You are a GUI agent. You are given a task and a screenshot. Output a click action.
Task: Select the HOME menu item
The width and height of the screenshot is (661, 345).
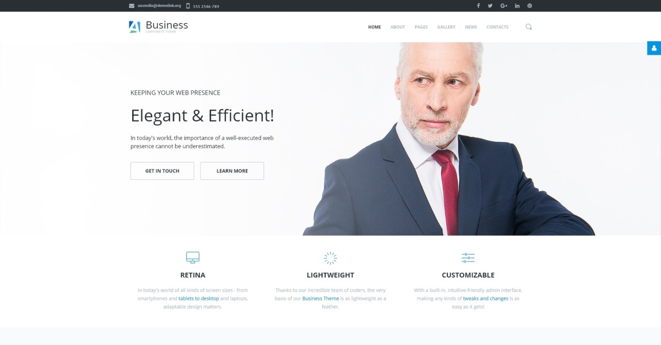click(375, 27)
